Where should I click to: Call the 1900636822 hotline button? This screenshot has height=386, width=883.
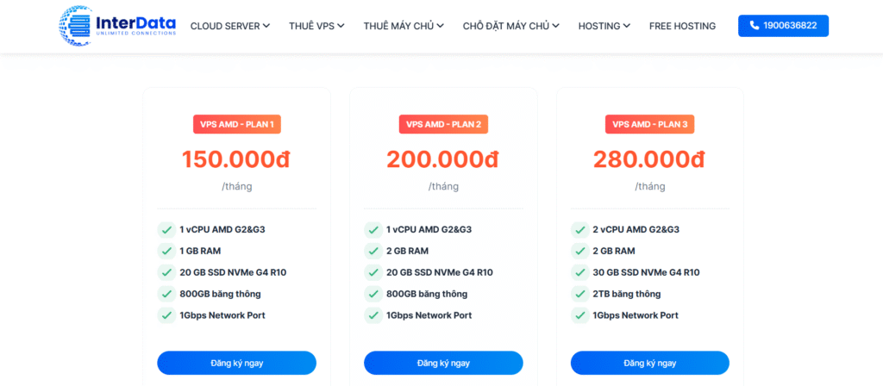(783, 26)
